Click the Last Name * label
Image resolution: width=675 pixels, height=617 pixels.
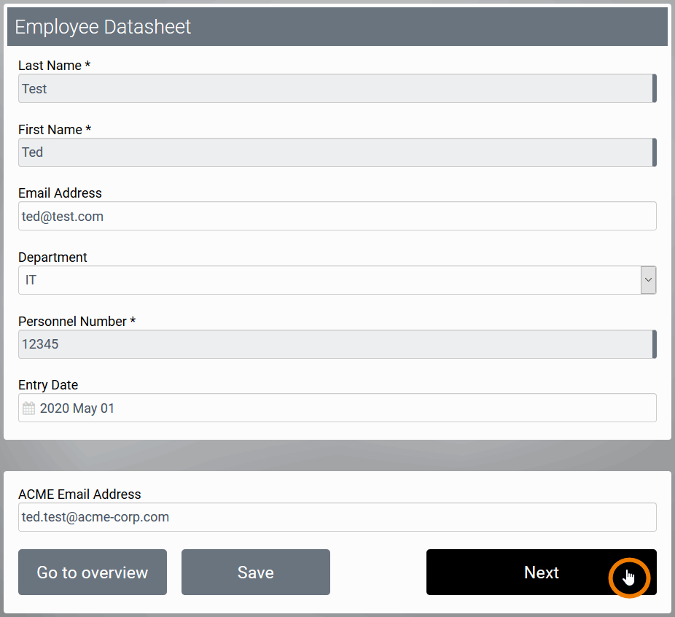point(54,66)
